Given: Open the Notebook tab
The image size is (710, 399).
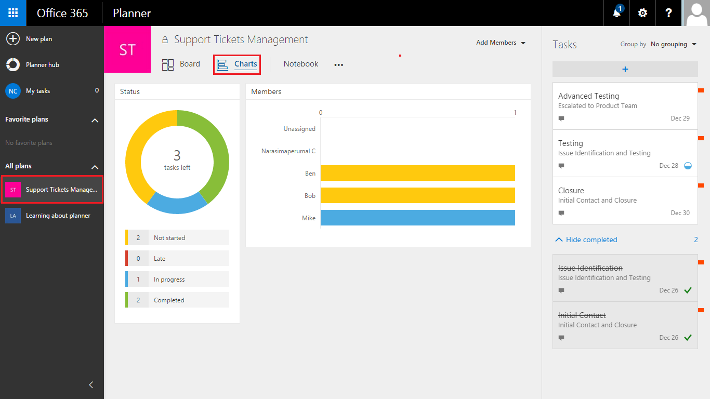Looking at the screenshot, I should pyautogui.click(x=301, y=64).
